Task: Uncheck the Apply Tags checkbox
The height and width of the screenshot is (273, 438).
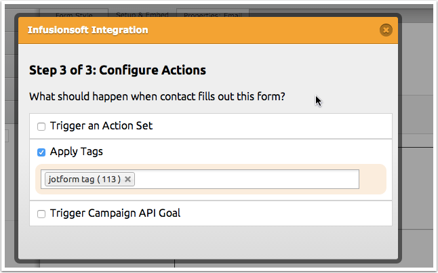Action: point(41,152)
